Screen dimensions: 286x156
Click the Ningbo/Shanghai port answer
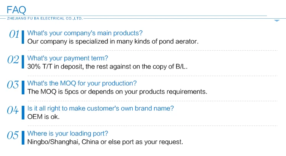tap(106, 142)
